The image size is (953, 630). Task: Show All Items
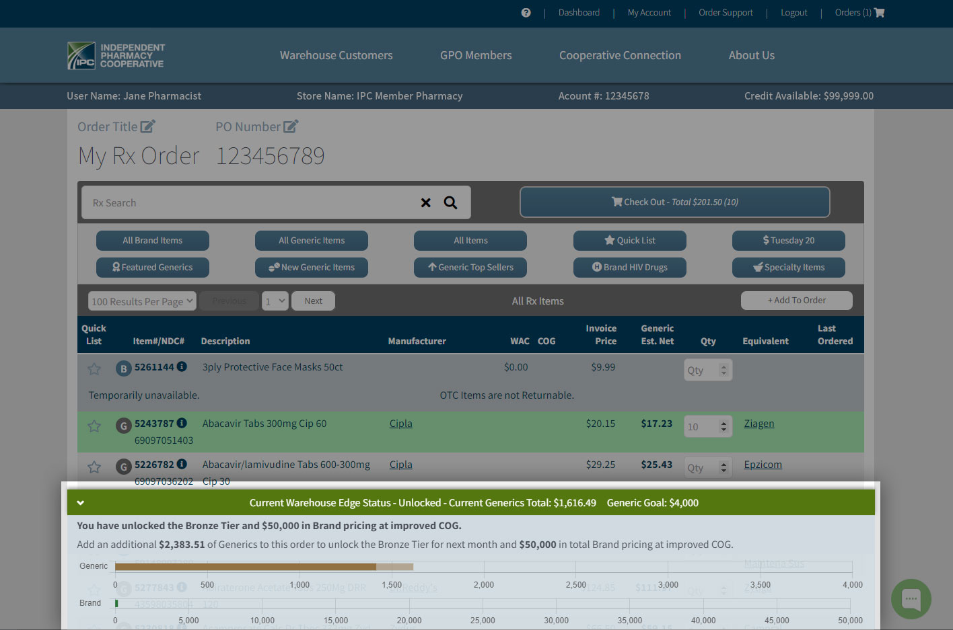pos(470,241)
